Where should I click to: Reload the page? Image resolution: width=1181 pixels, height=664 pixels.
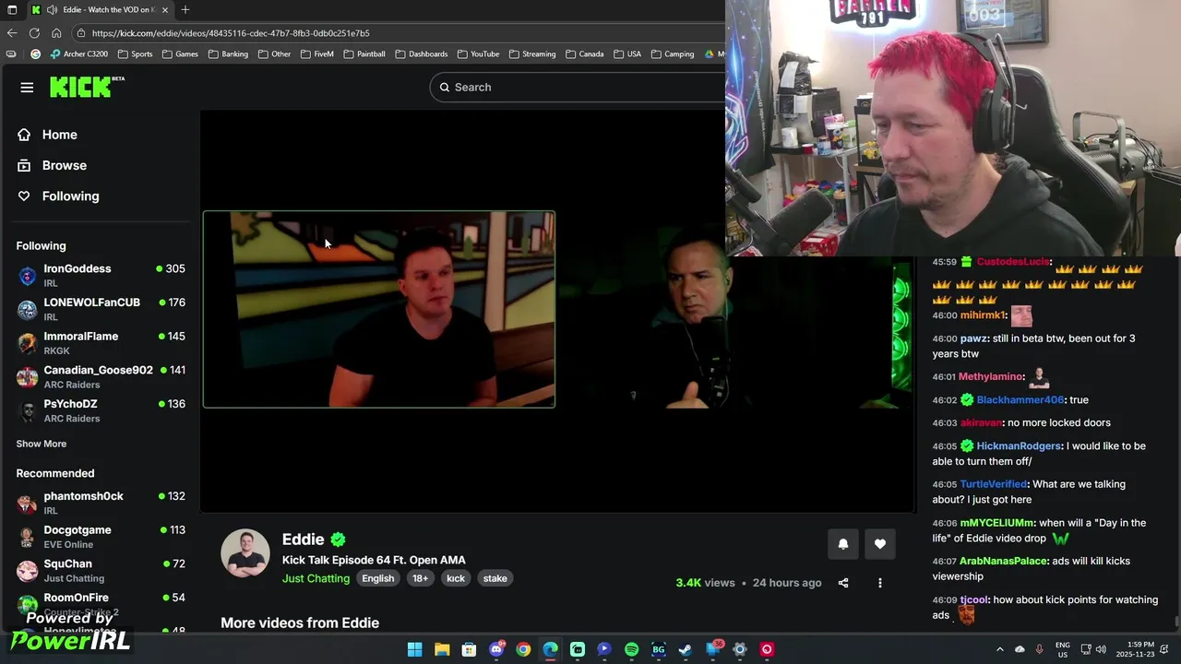34,33
